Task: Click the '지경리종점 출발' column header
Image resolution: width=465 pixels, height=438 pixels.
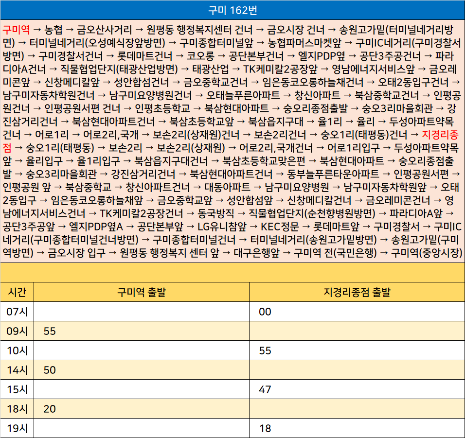Action: (357, 292)
